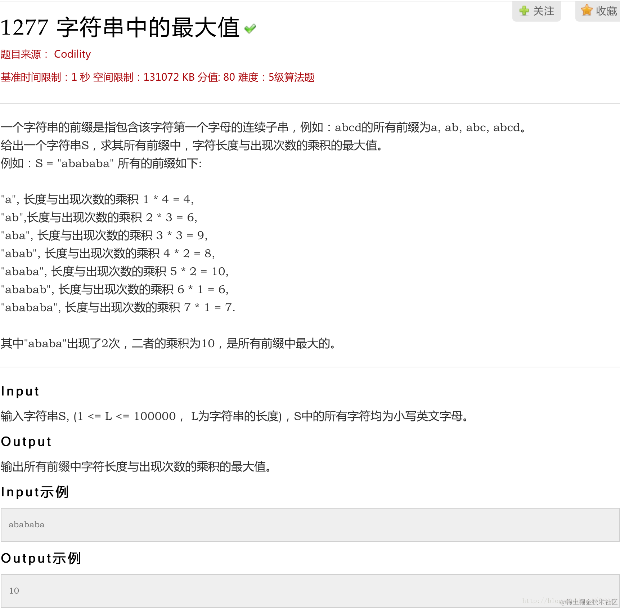Click the Input示例 heading
Viewport: 620px width, 608px height.
click(x=35, y=492)
